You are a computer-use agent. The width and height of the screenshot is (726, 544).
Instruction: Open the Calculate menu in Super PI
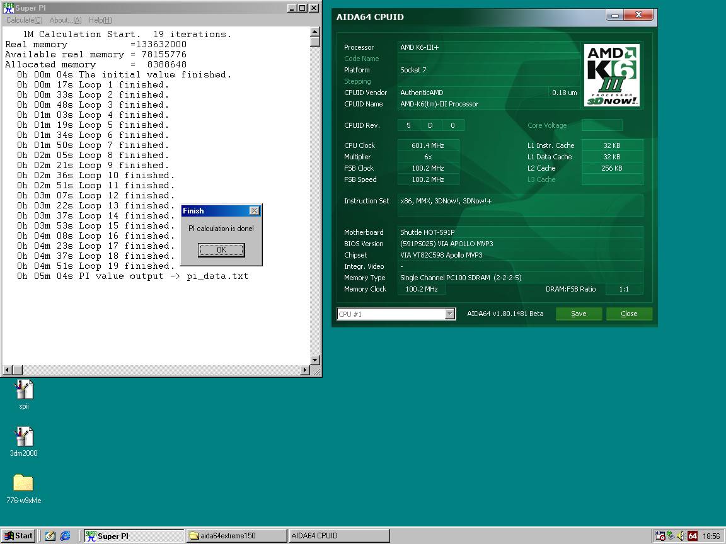24,20
